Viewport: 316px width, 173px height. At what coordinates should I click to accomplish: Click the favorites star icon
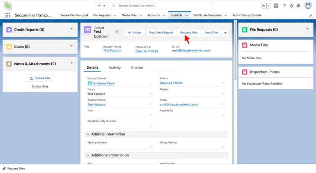pos(264,6)
